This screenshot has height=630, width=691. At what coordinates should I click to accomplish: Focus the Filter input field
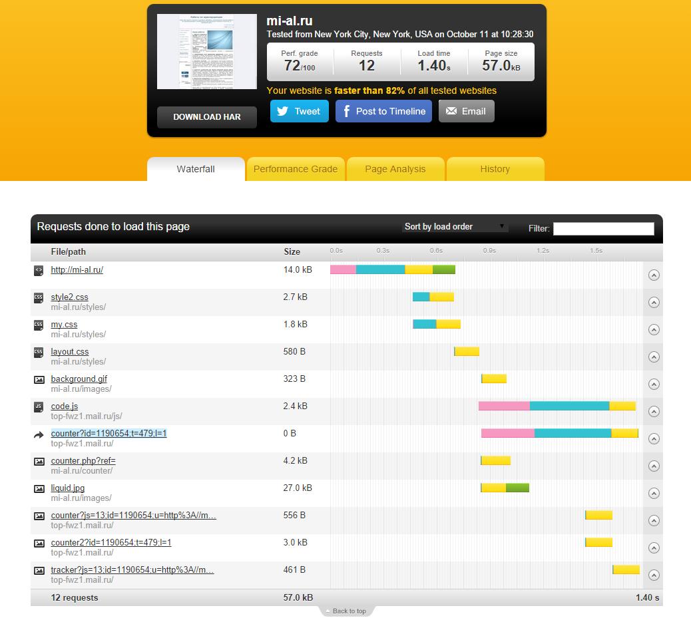click(x=603, y=228)
